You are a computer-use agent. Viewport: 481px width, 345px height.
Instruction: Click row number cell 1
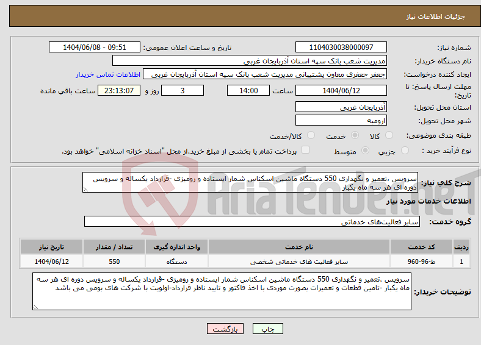pyautogui.click(x=461, y=261)
